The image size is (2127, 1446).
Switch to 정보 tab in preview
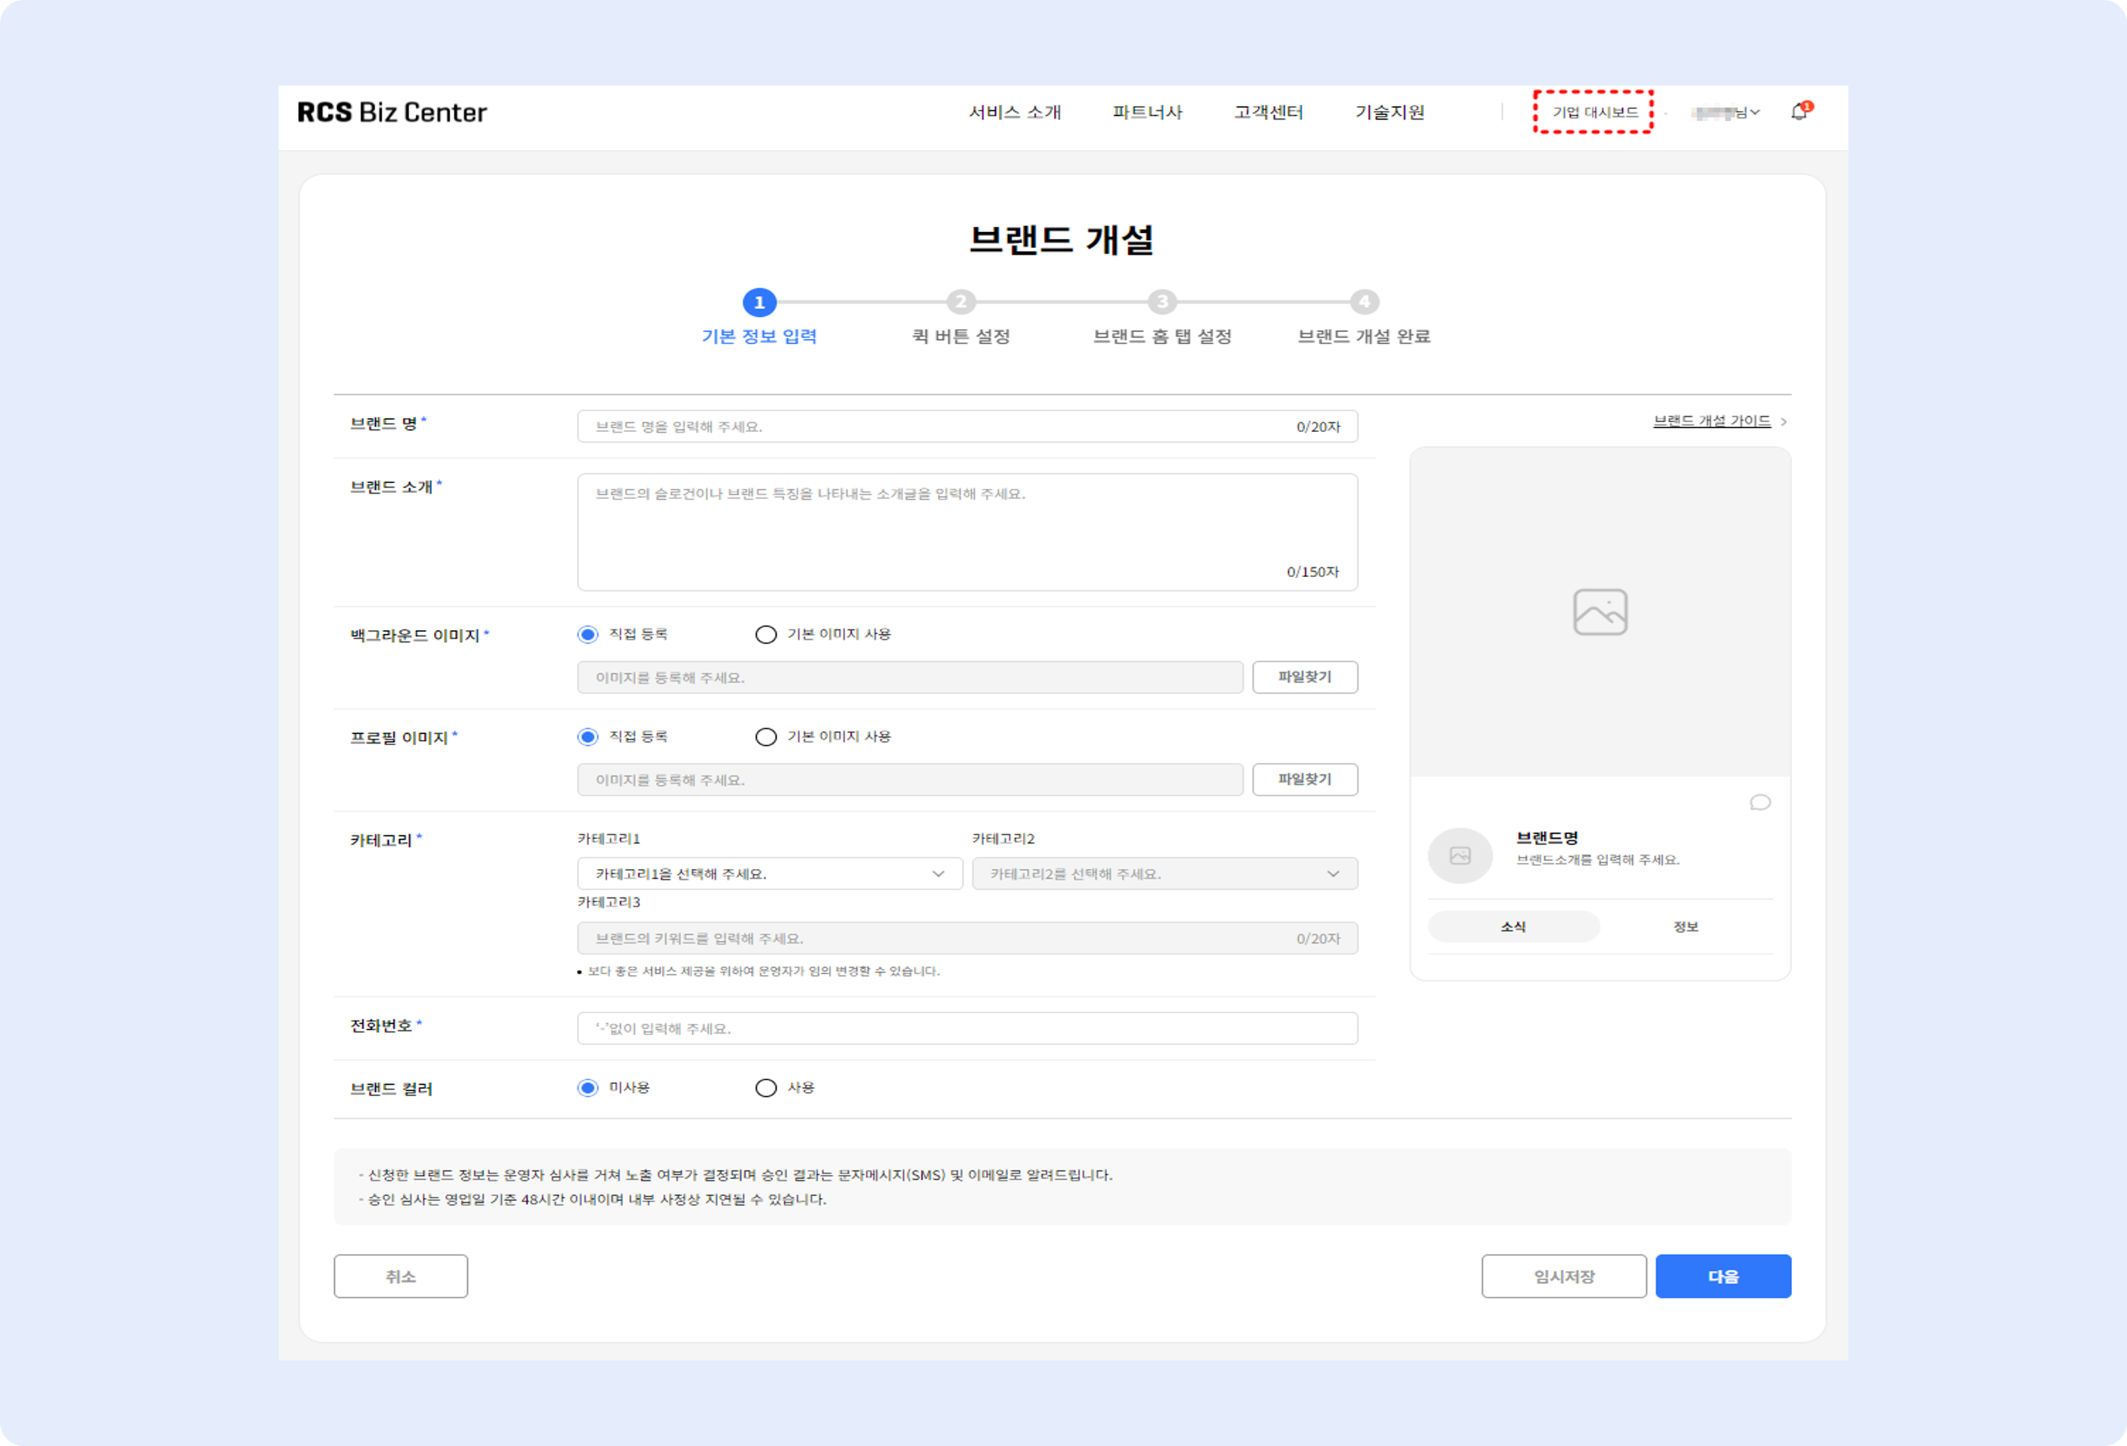(1686, 926)
